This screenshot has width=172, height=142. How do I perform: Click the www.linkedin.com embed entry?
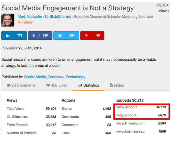click(130, 123)
